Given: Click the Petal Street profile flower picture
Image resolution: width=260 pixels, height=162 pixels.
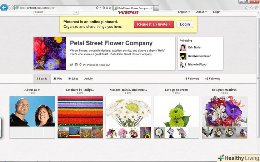Looking at the screenshot, I should 50,53.
